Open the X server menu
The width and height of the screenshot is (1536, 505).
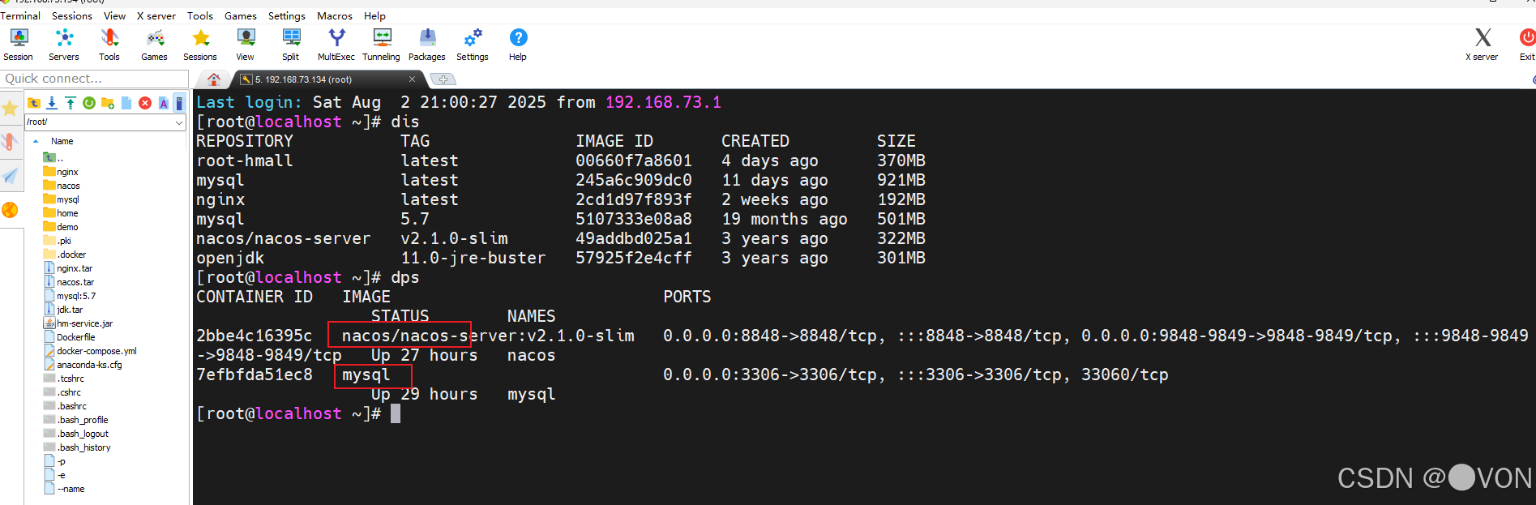coord(156,15)
